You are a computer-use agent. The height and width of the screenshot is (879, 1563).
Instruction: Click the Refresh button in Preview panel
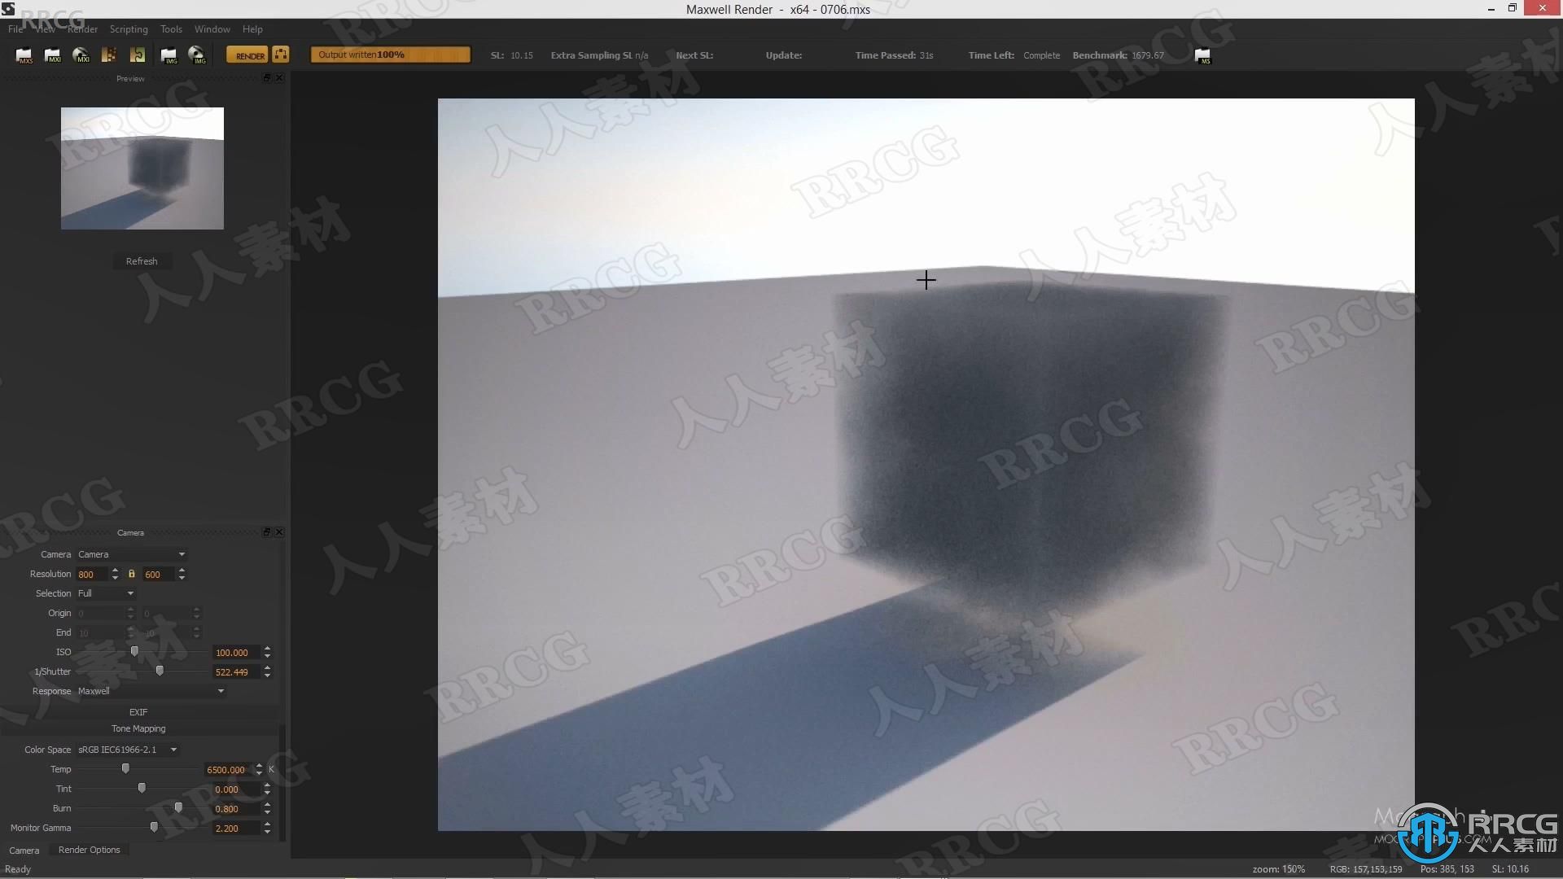tap(141, 260)
